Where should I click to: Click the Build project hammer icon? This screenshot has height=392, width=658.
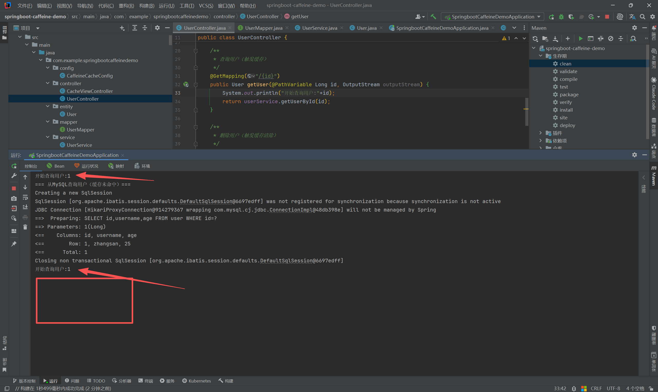pos(433,17)
